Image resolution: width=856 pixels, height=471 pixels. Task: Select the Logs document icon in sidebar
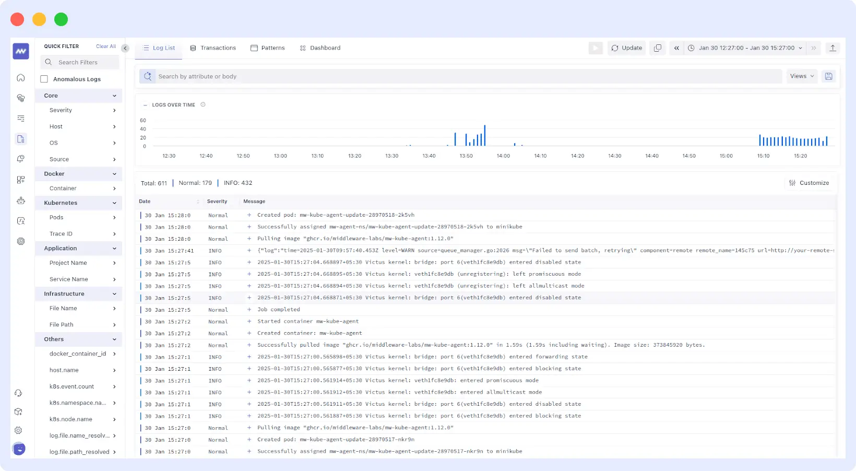[20, 139]
